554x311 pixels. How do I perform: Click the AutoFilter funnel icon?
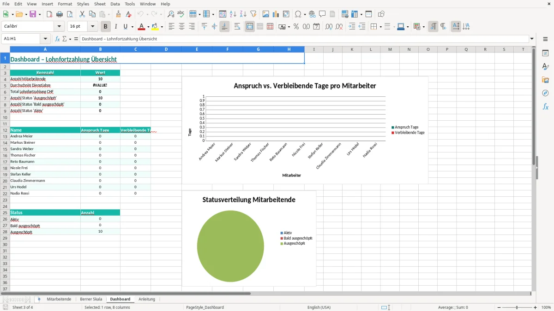tap(253, 14)
